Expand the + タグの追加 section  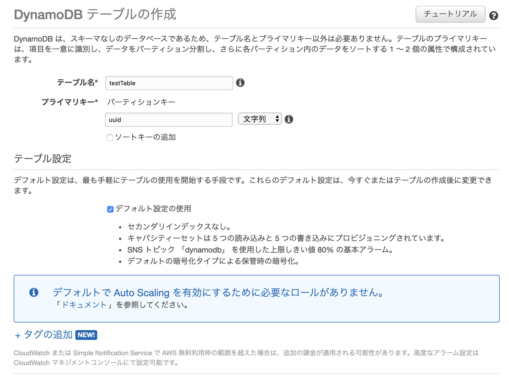tap(44, 335)
